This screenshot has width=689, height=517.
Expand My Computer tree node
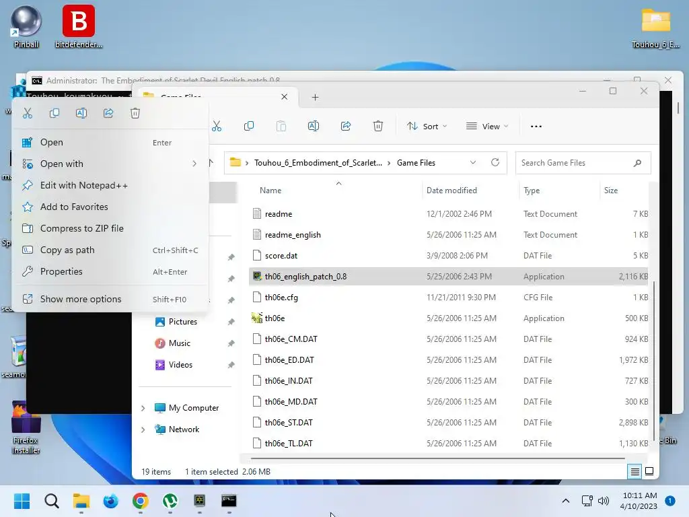click(x=143, y=409)
